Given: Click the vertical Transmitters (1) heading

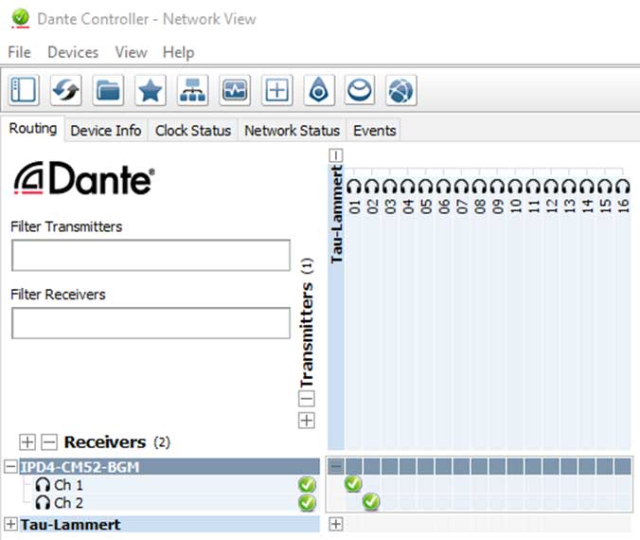Looking at the screenshot, I should click(x=307, y=323).
